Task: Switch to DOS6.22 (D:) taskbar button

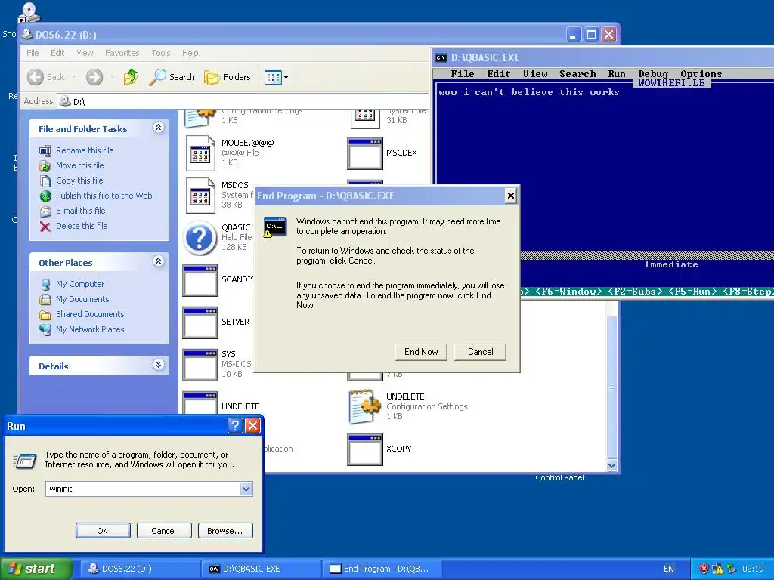Action: pos(138,569)
